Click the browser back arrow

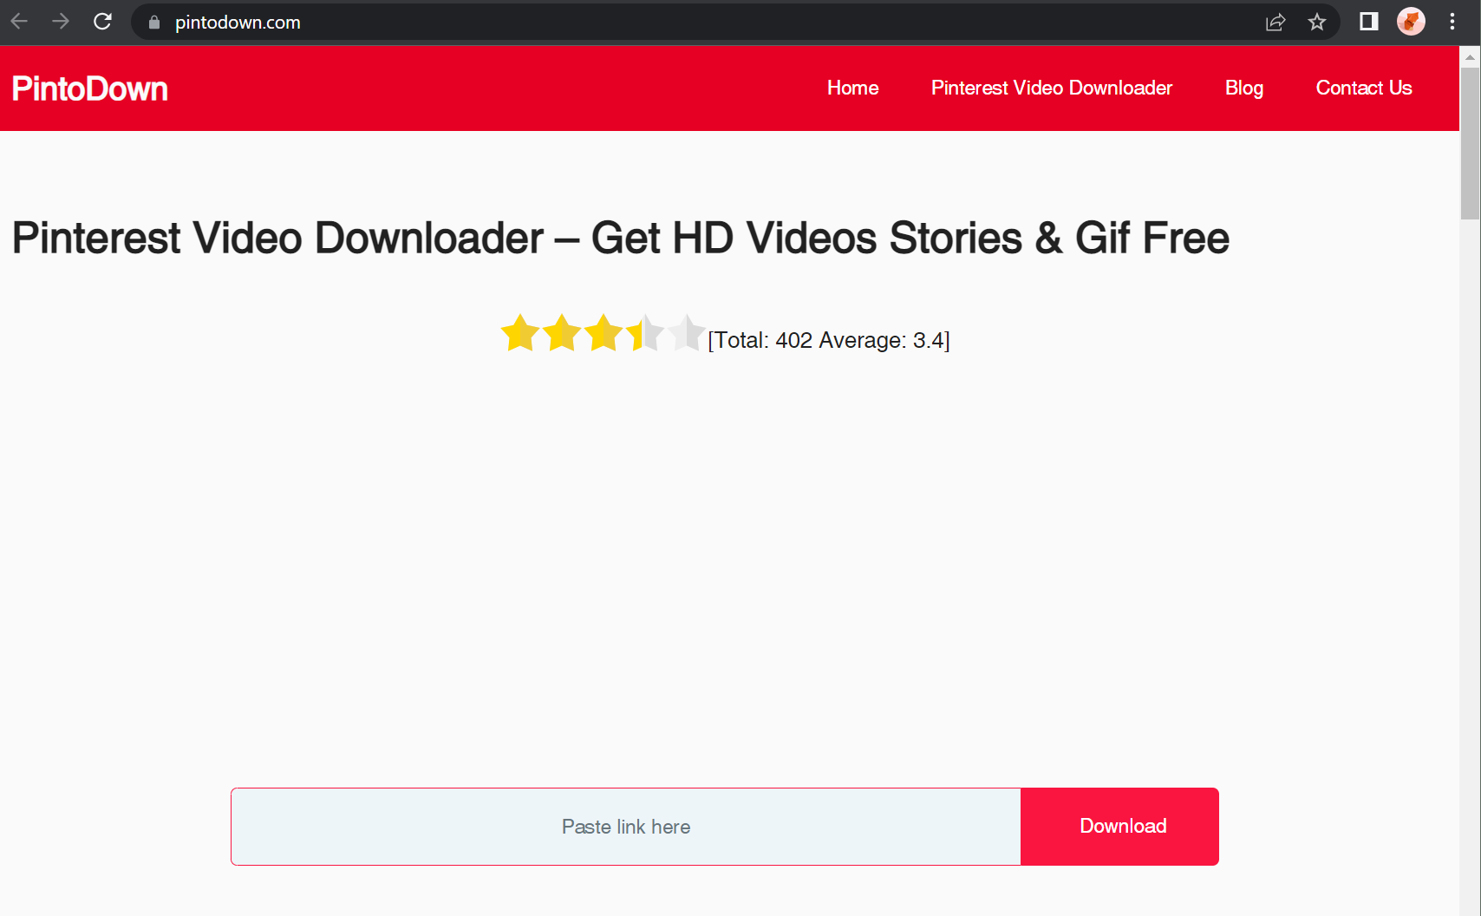(19, 22)
